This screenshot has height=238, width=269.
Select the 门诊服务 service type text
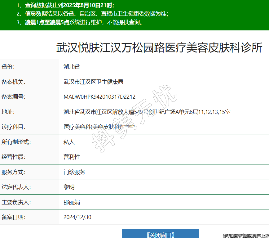pos(74,172)
